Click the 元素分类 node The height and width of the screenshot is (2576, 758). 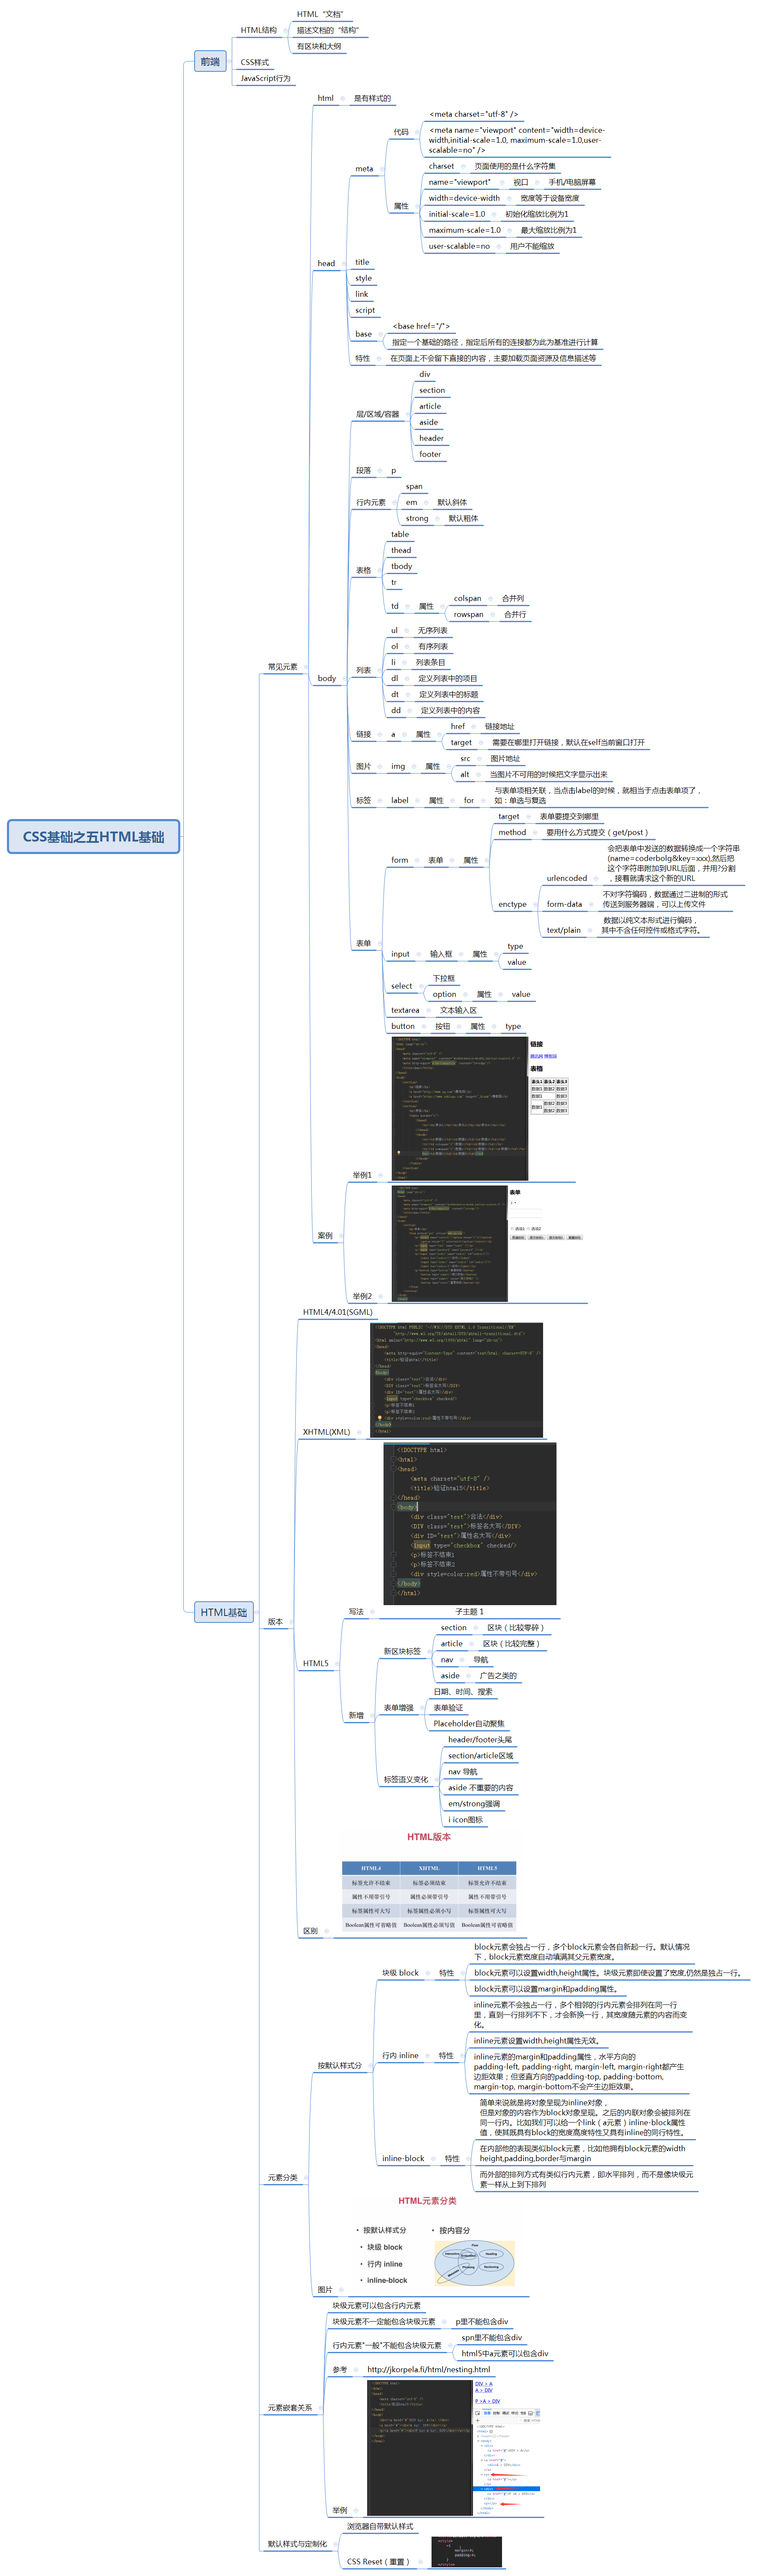(282, 2178)
